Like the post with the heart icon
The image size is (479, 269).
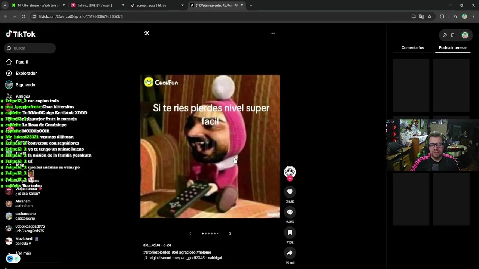coord(290,192)
